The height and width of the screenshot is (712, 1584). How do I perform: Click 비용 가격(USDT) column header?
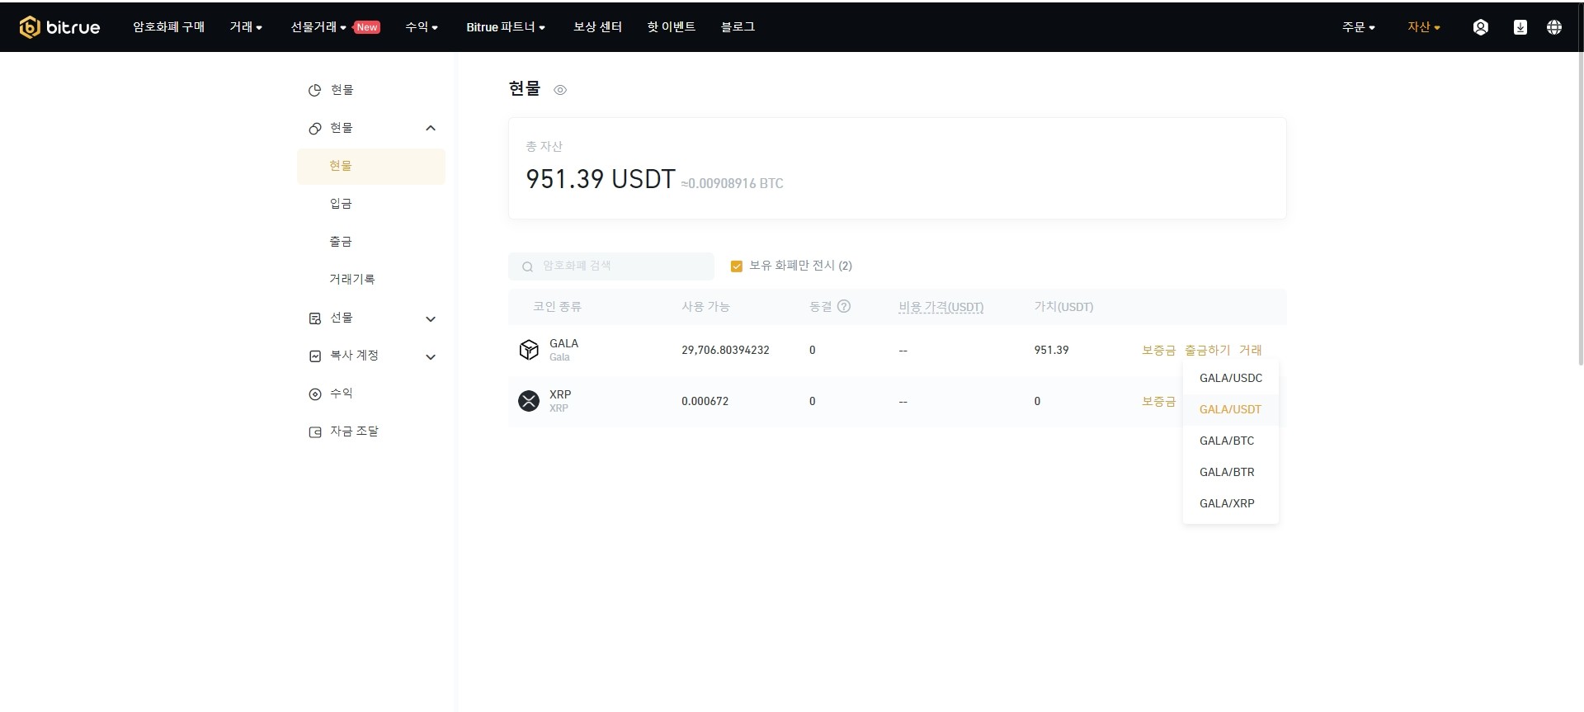pyautogui.click(x=941, y=307)
